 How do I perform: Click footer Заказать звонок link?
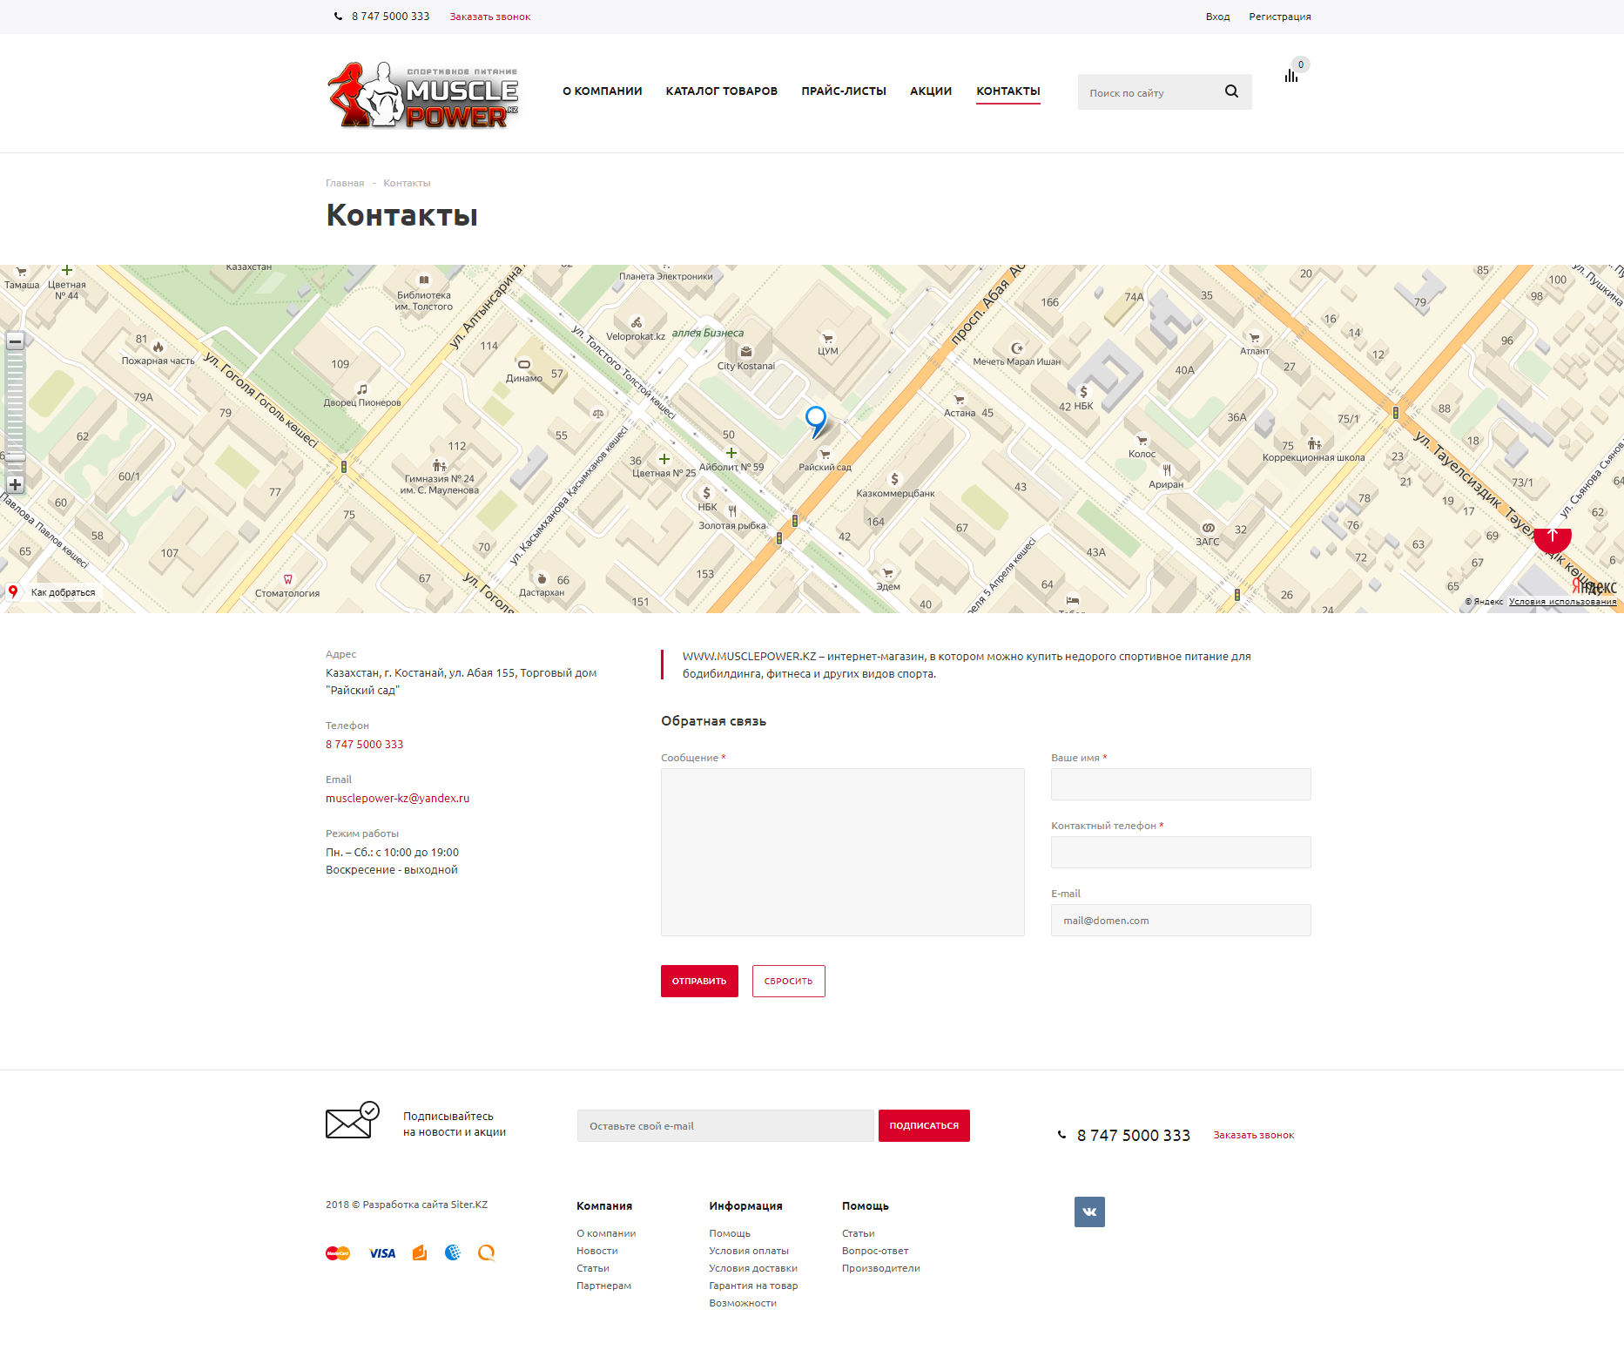(1254, 1135)
